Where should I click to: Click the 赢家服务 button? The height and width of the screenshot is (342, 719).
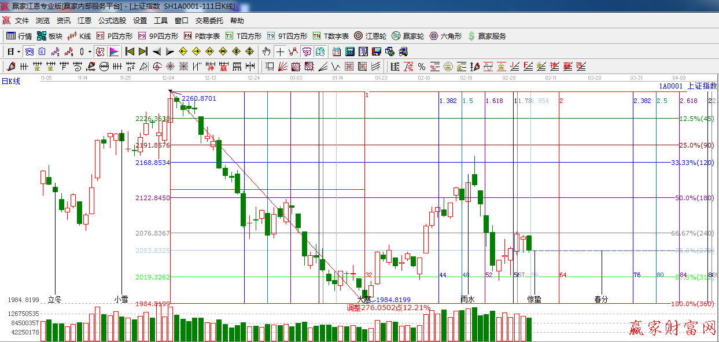coord(486,36)
